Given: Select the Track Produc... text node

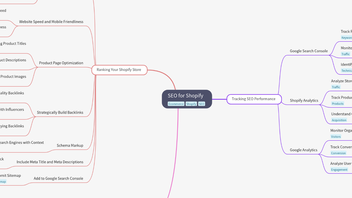Looking at the screenshot, I should tap(342, 98).
